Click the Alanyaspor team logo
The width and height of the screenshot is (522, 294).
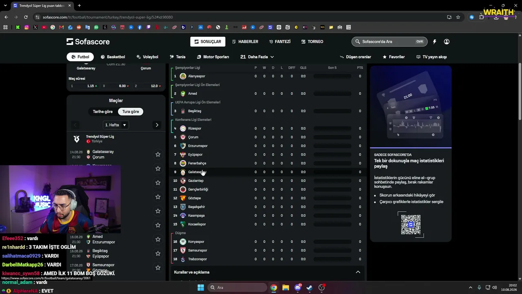(183, 76)
